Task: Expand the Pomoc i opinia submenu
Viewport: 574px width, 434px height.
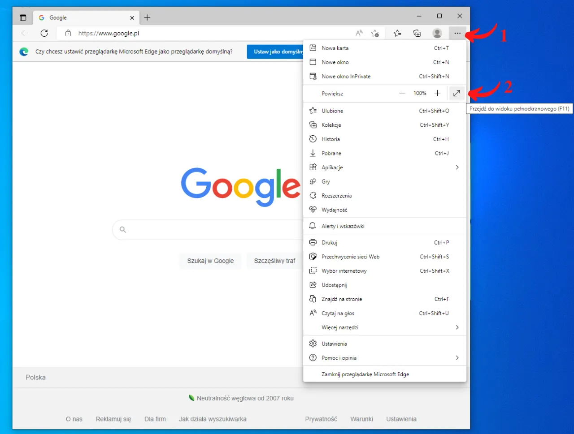Action: tap(457, 358)
